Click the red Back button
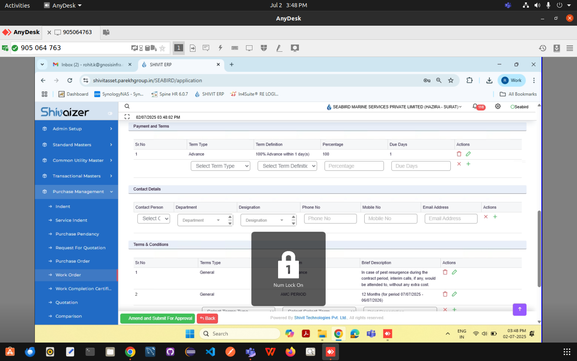This screenshot has height=361, width=577. pyautogui.click(x=208, y=318)
